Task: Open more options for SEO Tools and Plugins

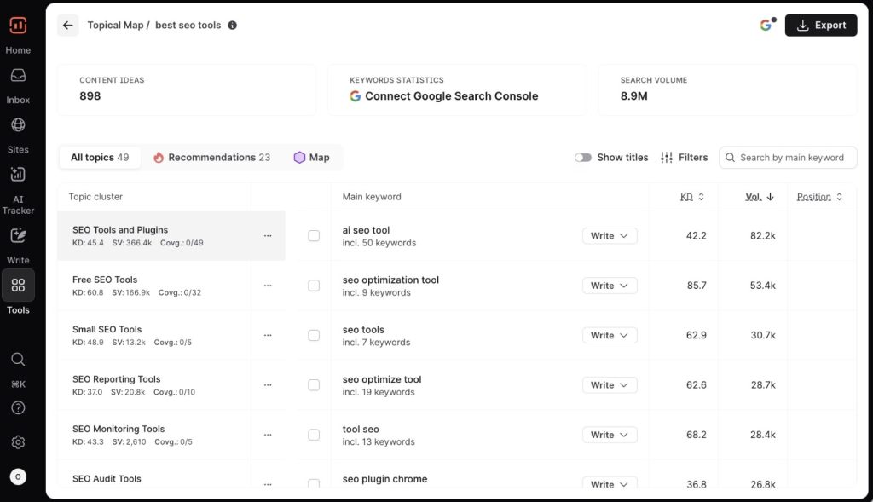Action: [268, 236]
